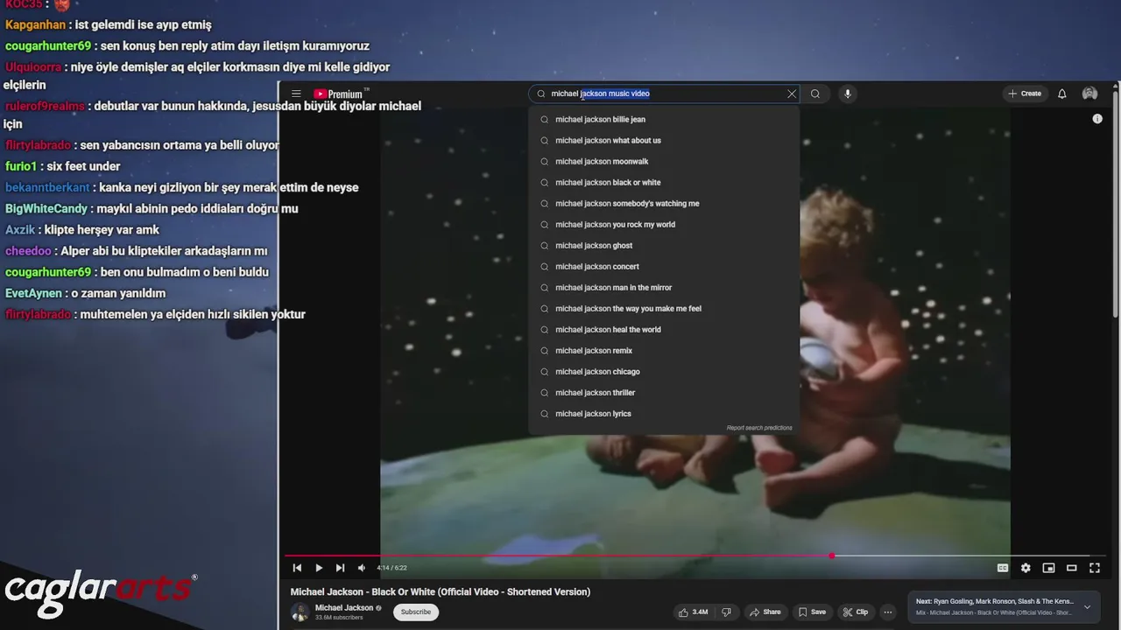Save video to playlist
Screen dimensions: 1121x630
click(812, 612)
